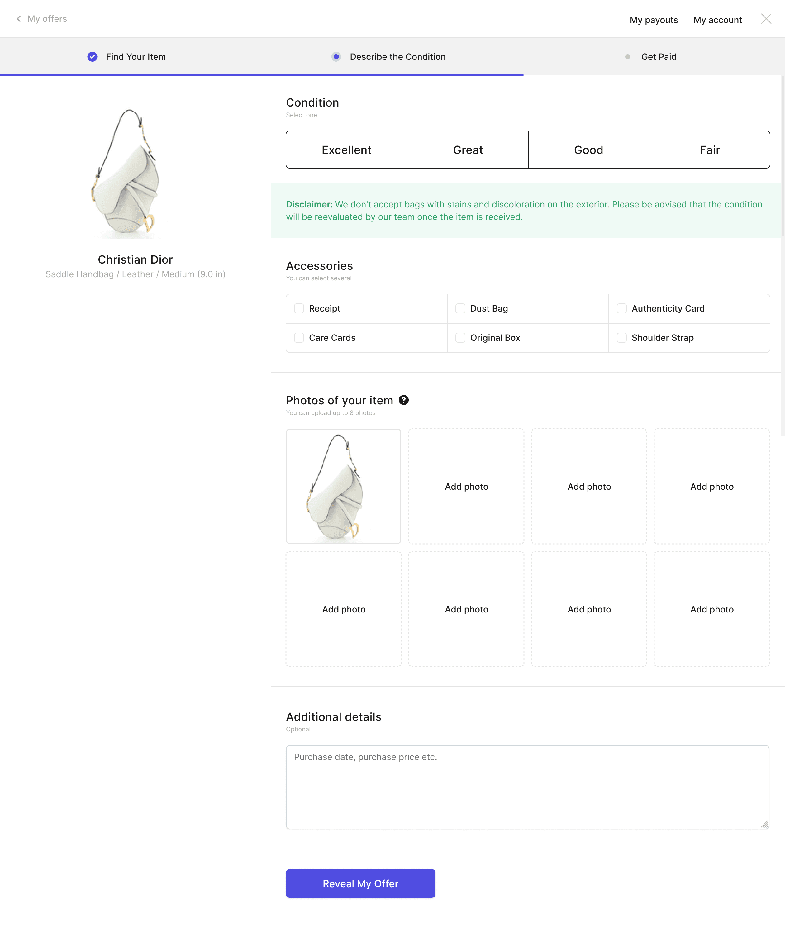Click the Find Your Item checkmark icon
Image resolution: width=785 pixels, height=947 pixels.
click(93, 57)
